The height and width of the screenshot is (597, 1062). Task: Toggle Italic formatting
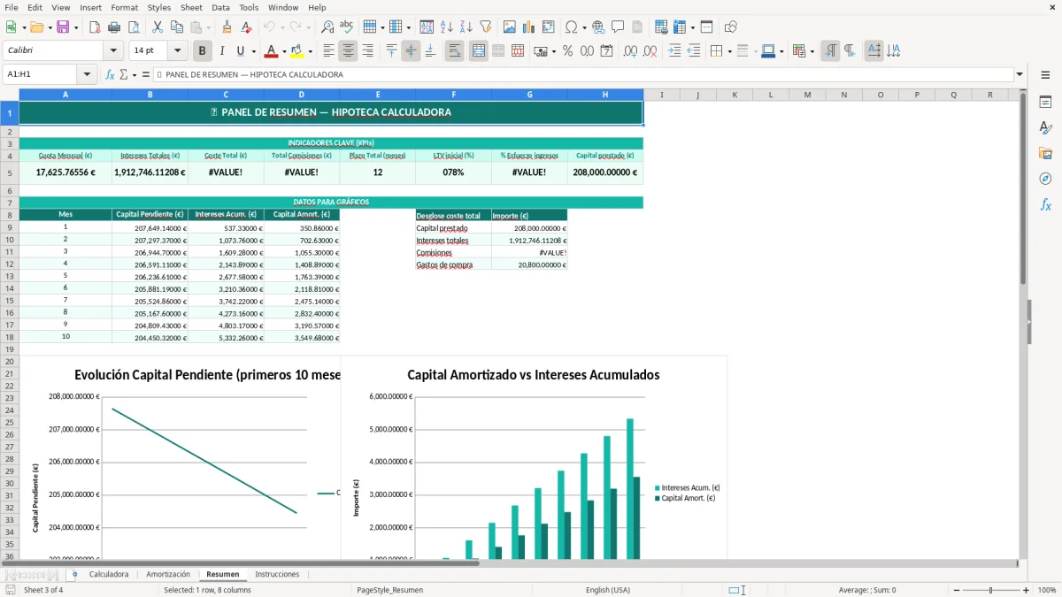[222, 51]
